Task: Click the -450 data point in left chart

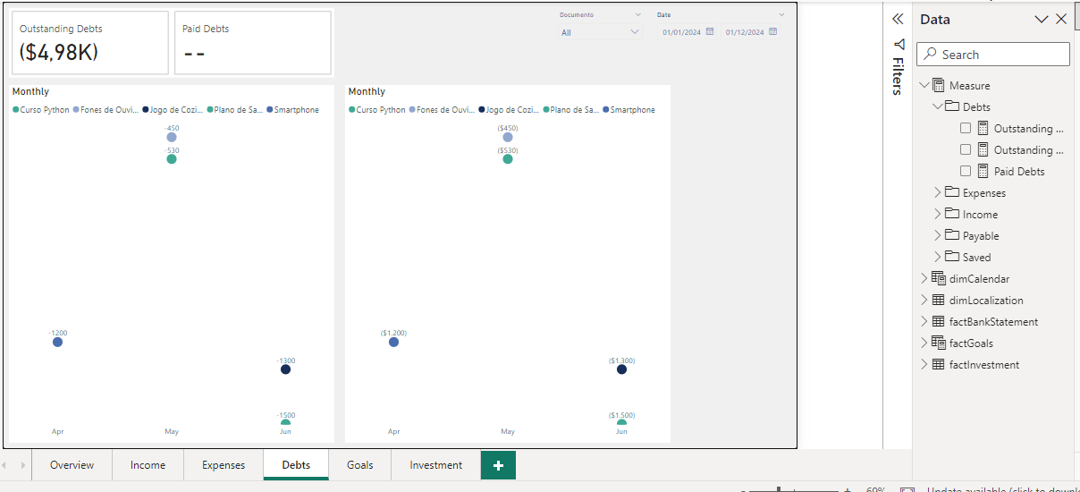Action: (172, 137)
